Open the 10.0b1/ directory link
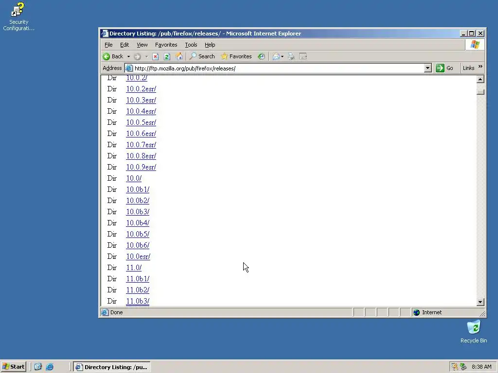This screenshot has width=498, height=373. point(138,189)
